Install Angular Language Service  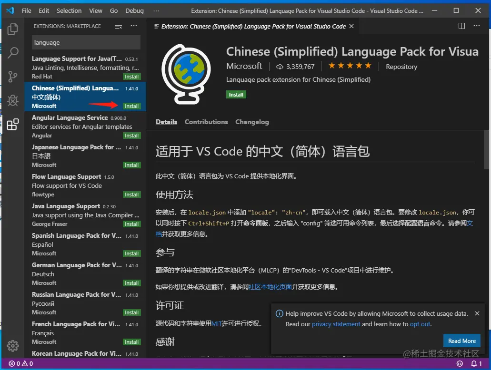(131, 136)
